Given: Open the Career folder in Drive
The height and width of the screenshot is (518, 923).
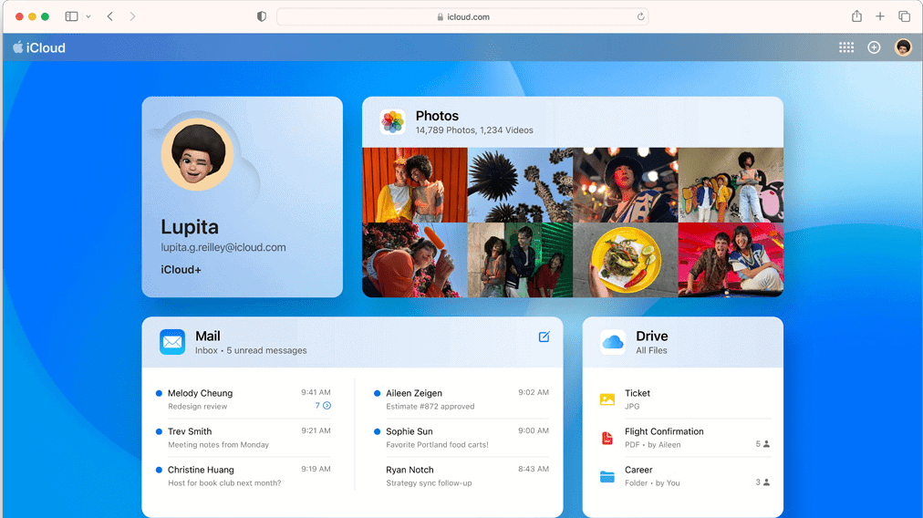Looking at the screenshot, I should pos(685,476).
